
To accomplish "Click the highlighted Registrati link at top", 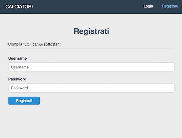I will (x=170, y=6).
